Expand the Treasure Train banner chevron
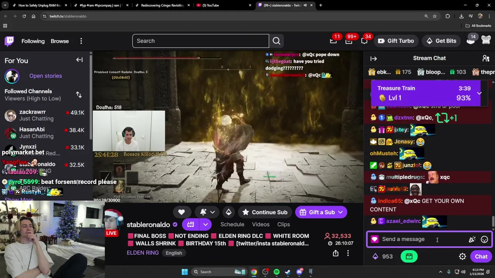495x278 pixels. [479, 93]
